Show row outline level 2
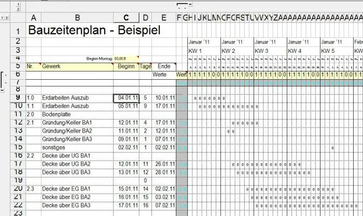This screenshot has height=216, width=363. (x=6, y=18)
